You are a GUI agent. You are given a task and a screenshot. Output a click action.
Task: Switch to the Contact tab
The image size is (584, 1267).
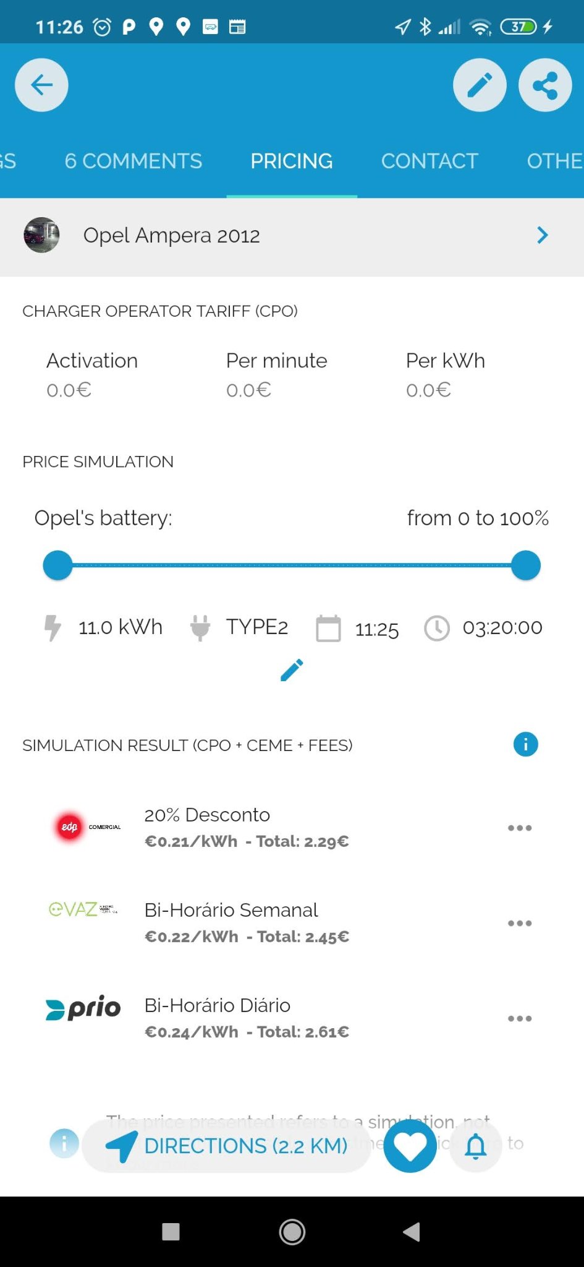(x=430, y=161)
